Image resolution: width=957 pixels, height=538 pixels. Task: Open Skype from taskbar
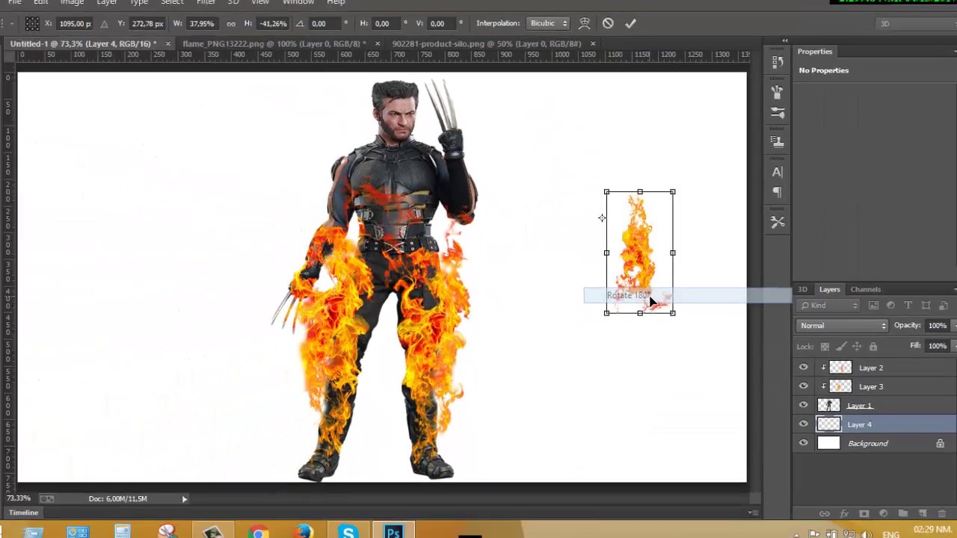coord(348,533)
